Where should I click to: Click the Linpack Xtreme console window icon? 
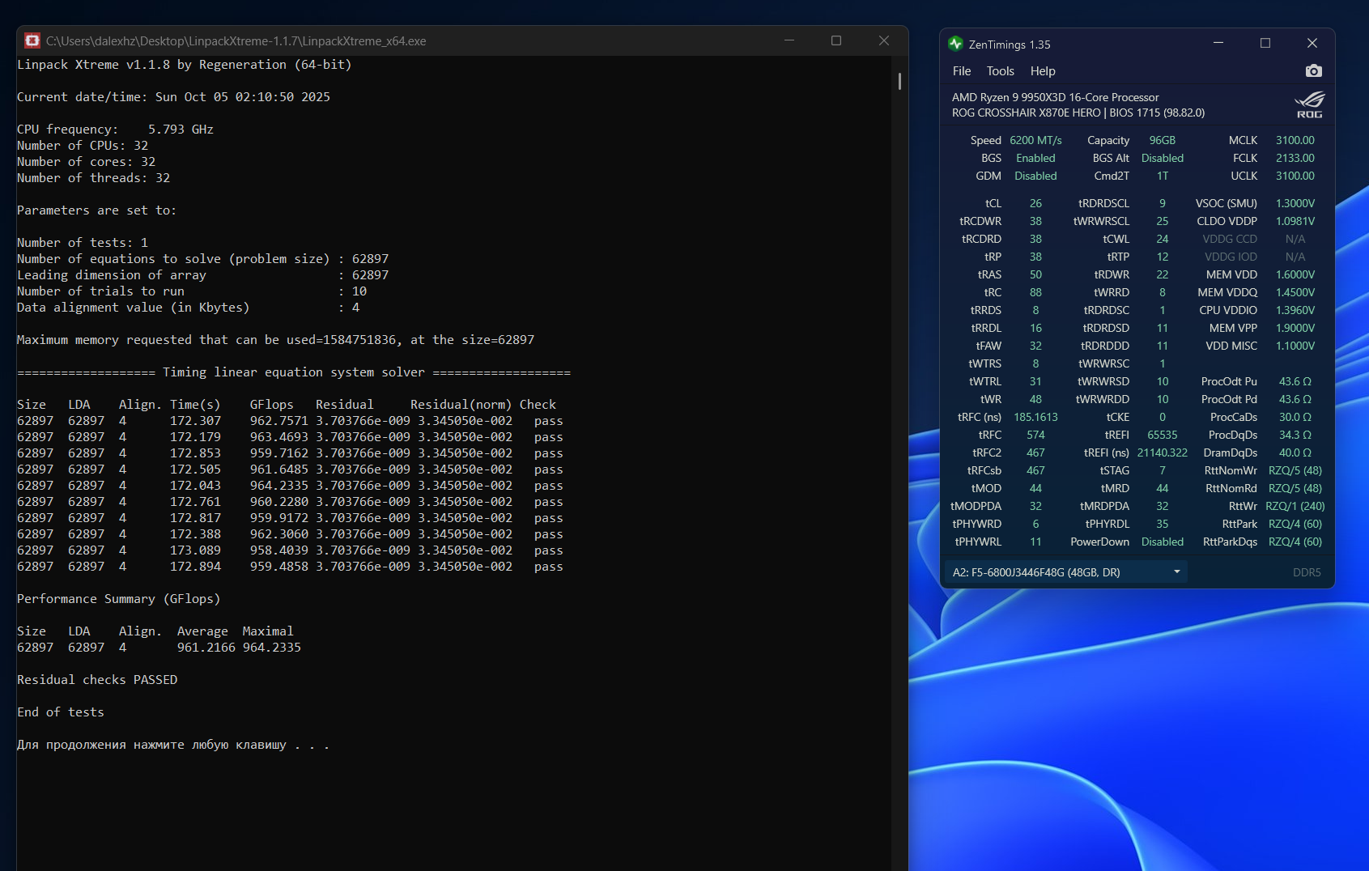coord(32,40)
